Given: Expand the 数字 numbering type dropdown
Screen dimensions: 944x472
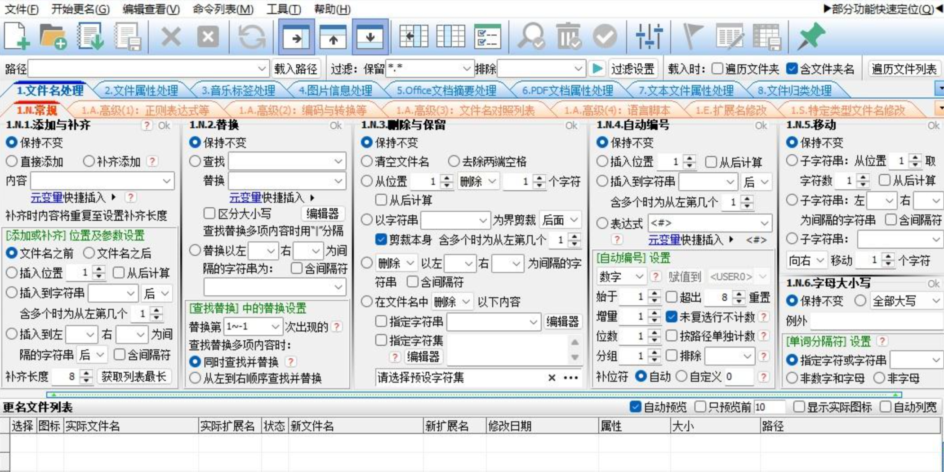Looking at the screenshot, I should click(621, 276).
